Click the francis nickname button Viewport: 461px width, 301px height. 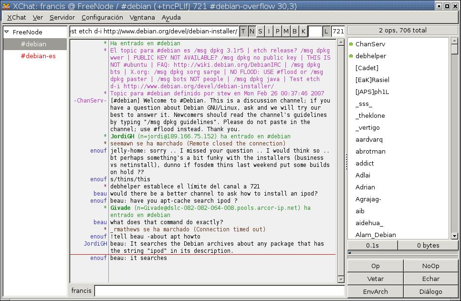click(81, 291)
